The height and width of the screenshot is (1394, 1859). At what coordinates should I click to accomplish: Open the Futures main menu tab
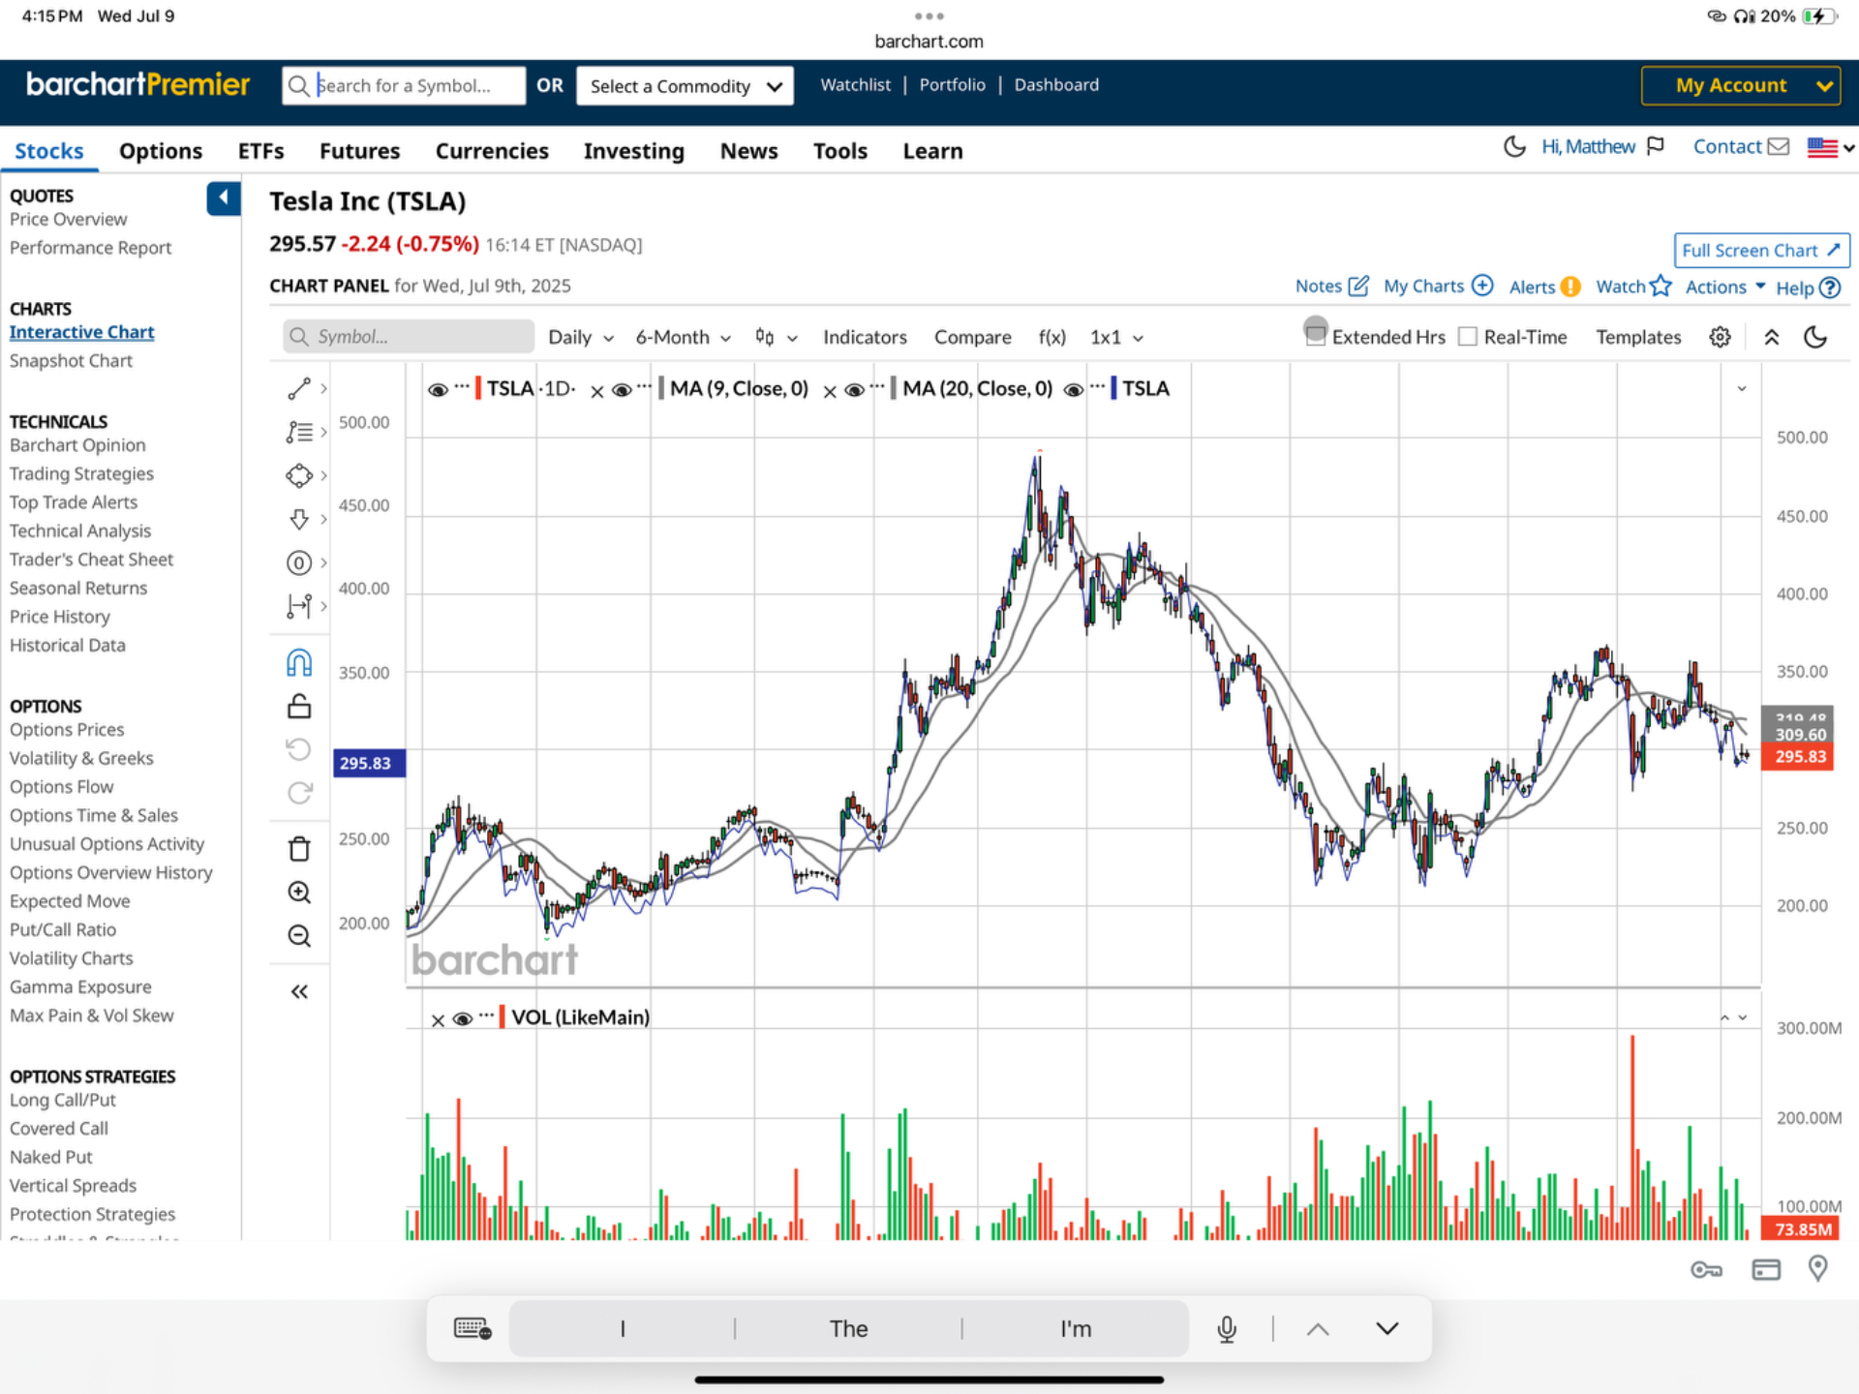pos(359,151)
